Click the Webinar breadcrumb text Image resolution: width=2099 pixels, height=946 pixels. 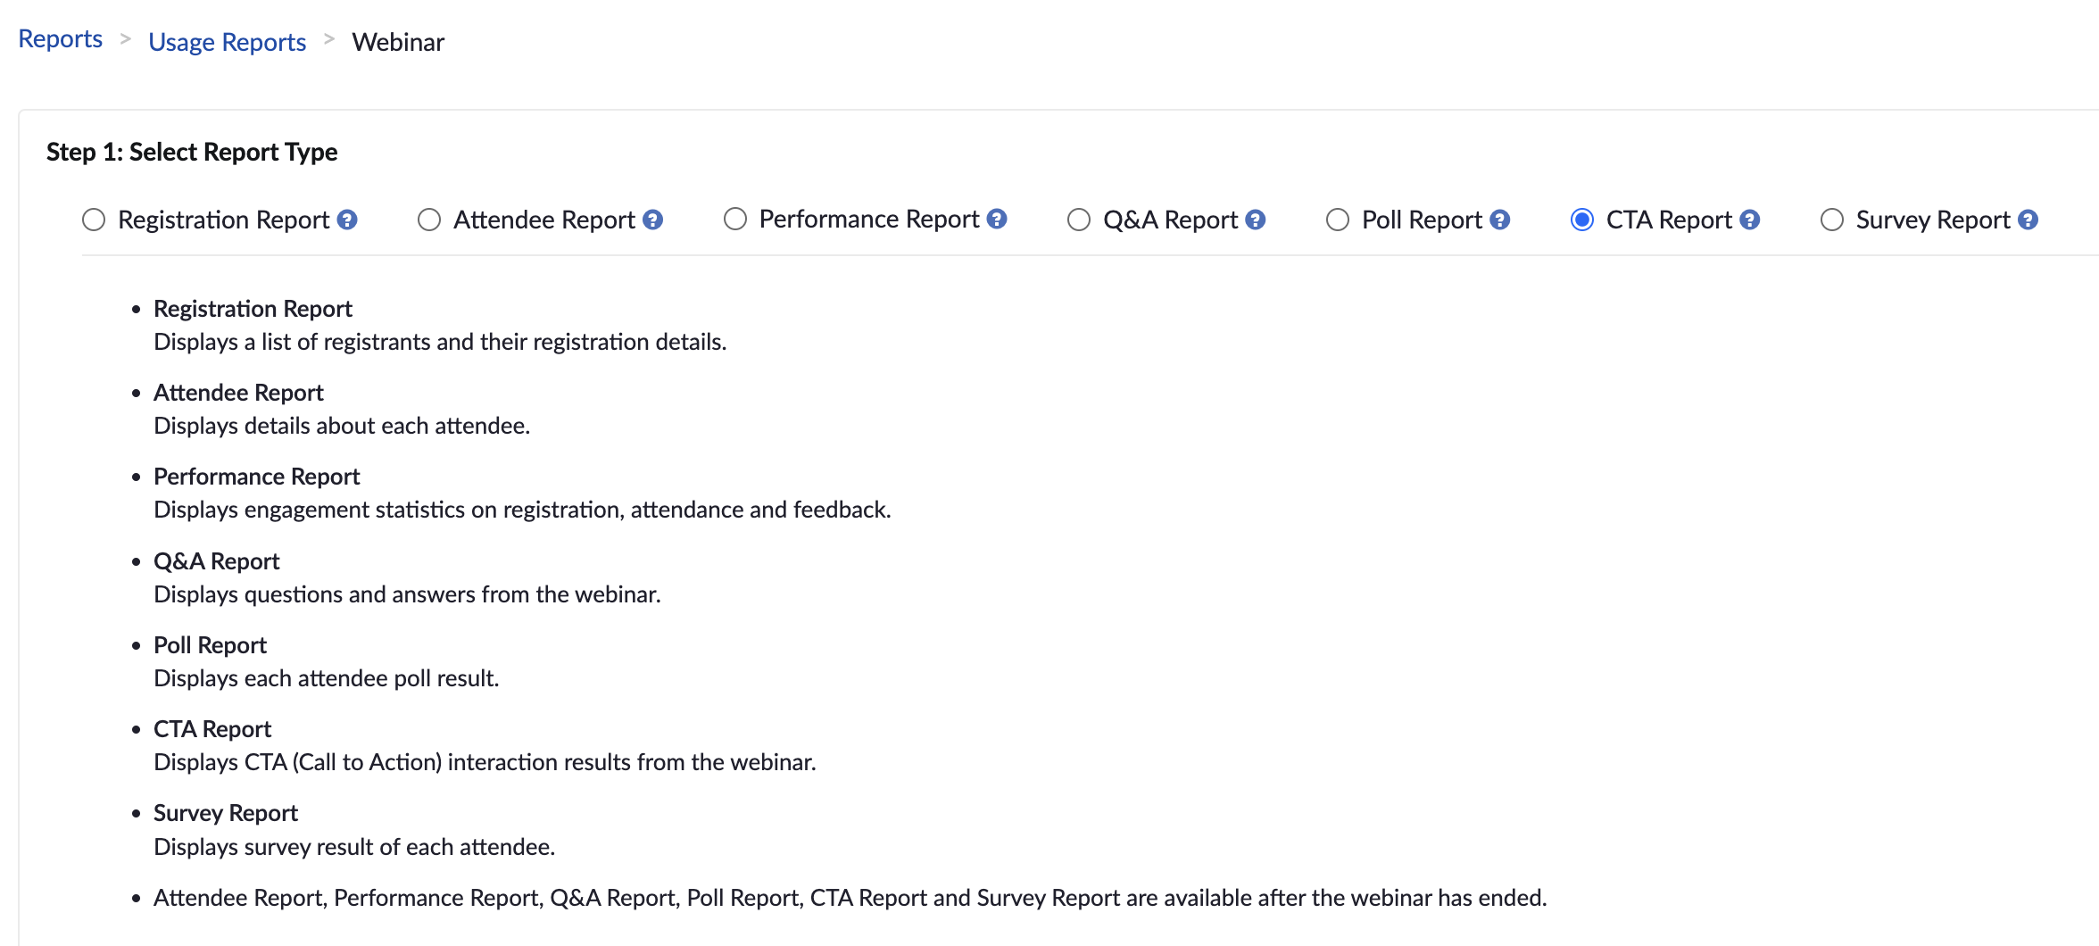coord(398,42)
